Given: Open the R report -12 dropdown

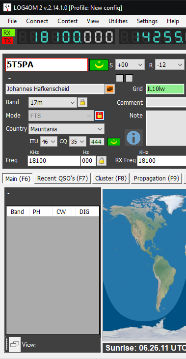Looking at the screenshot, I should pyautogui.click(x=169, y=64).
